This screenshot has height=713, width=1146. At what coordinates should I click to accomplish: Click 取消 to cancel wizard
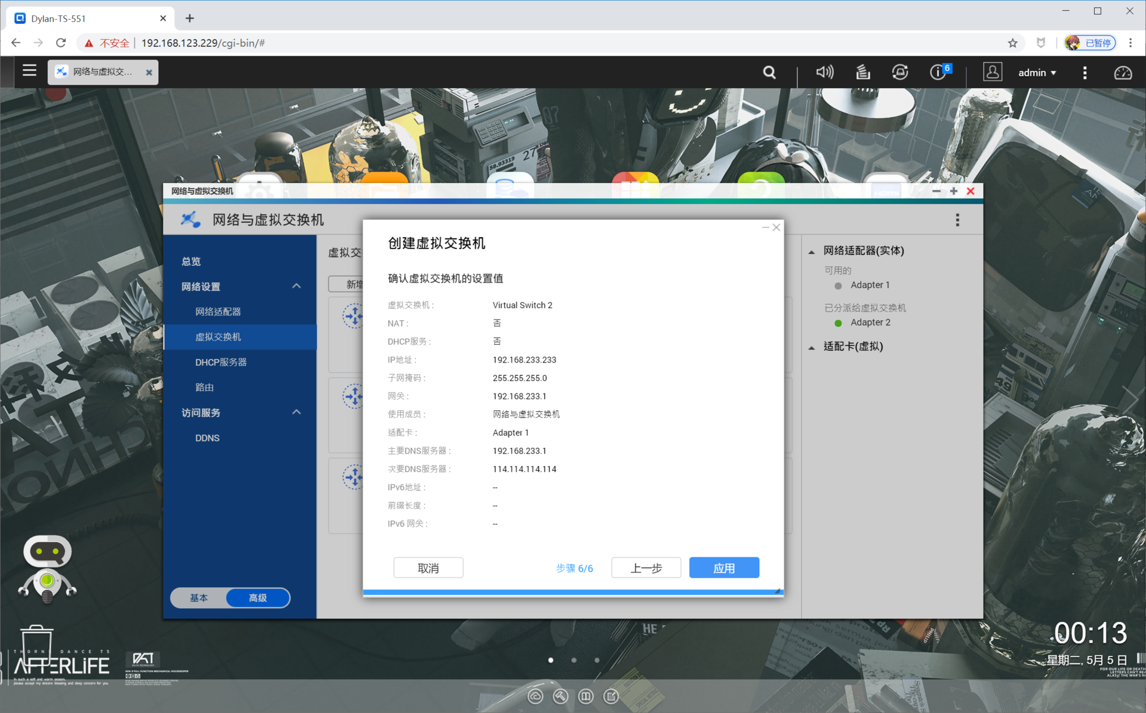pyautogui.click(x=428, y=568)
